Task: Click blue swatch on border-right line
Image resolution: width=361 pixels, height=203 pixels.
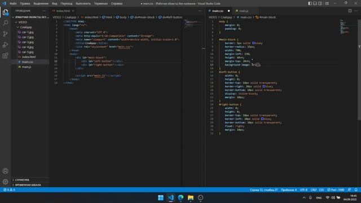Action: (x=264, y=86)
